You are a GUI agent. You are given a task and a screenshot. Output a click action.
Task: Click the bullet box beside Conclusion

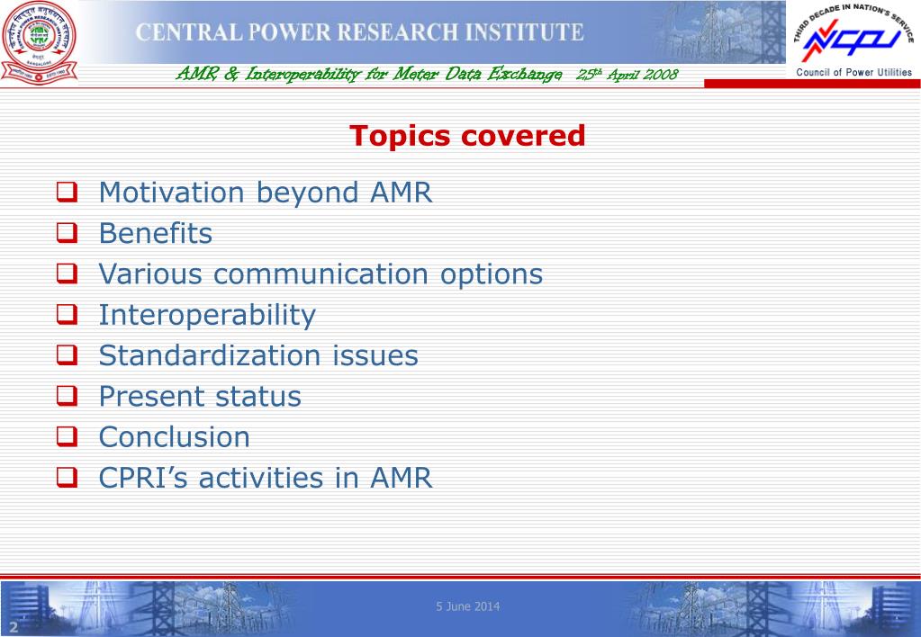pyautogui.click(x=67, y=436)
